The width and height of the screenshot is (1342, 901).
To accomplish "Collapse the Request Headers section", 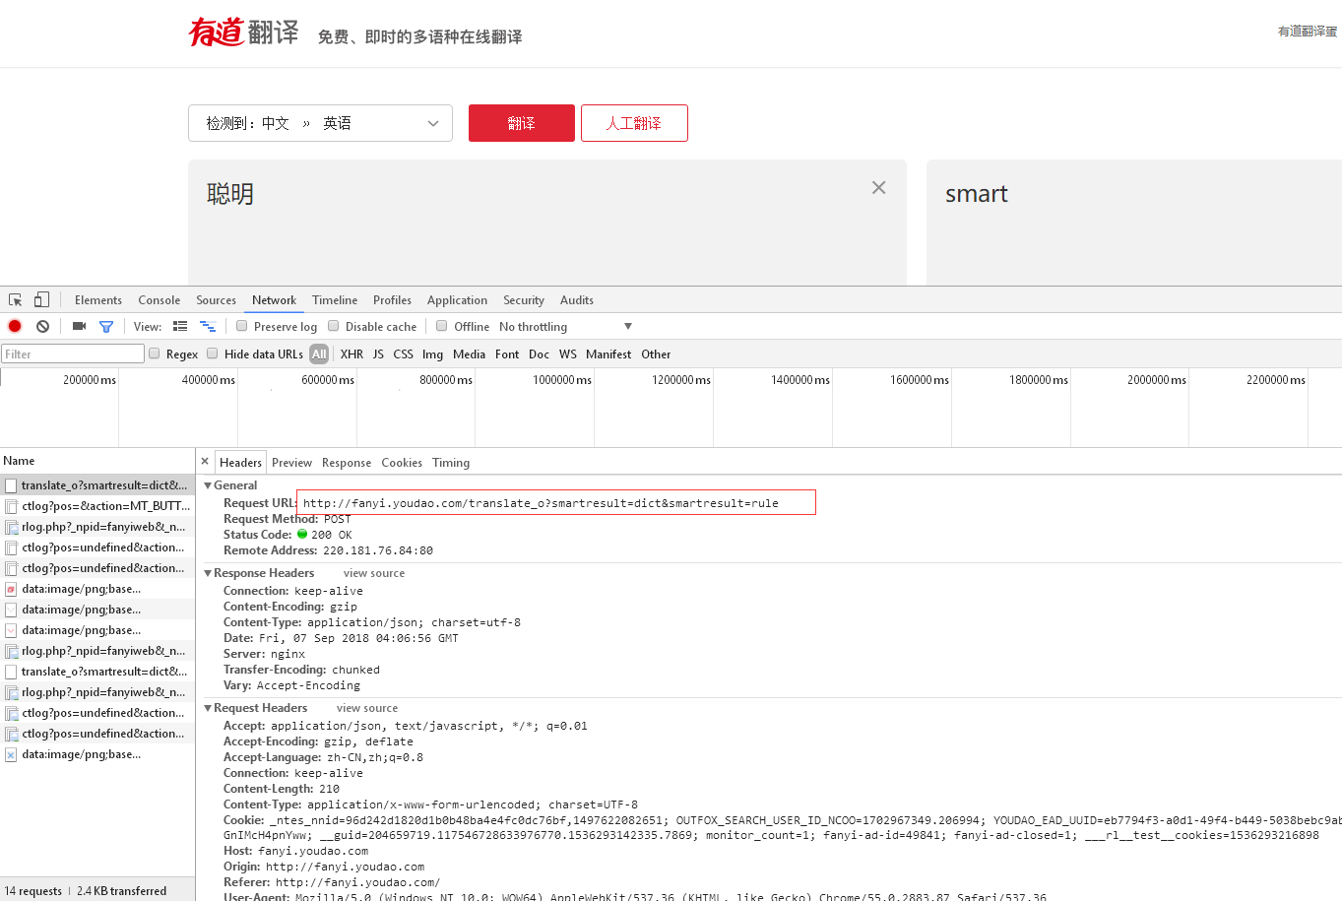I will 208,708.
